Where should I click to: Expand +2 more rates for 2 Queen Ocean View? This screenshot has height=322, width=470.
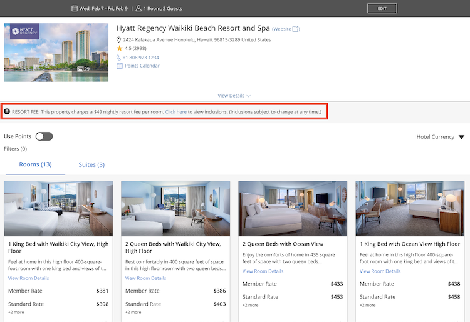click(251, 305)
